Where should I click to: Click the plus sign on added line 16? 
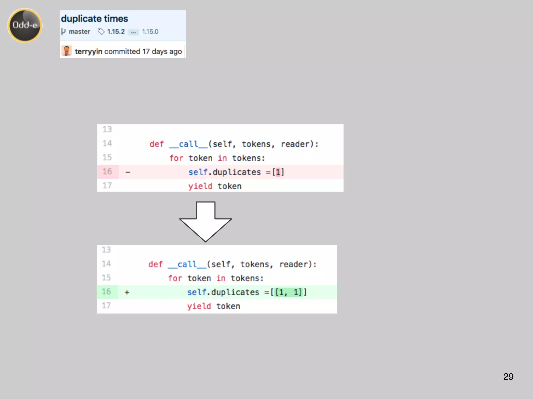[127, 292]
